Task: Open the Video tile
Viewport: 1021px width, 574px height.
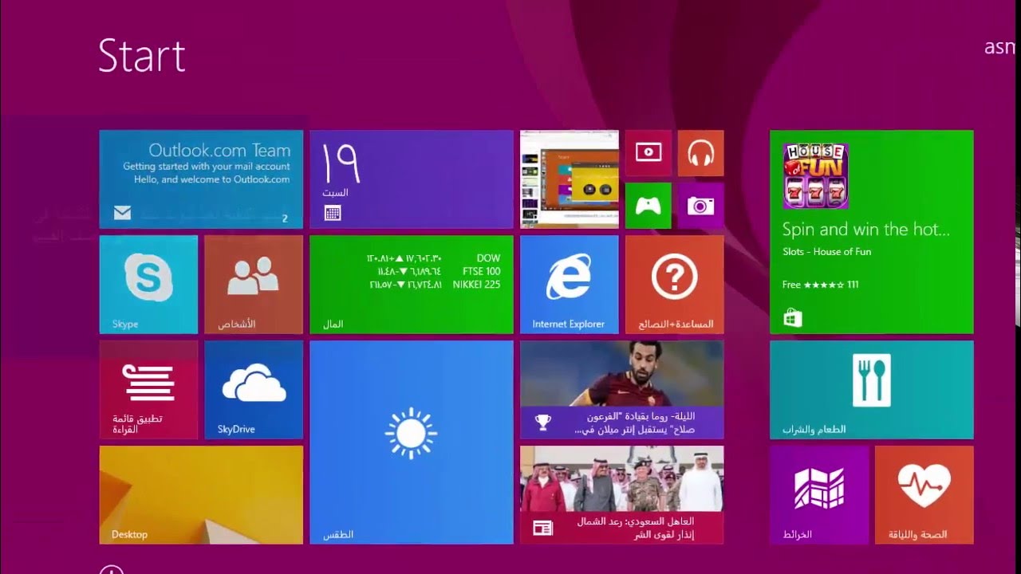Action: pos(648,153)
